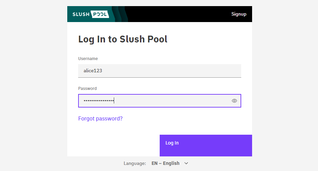Click the Log In to Slush Pool heading
Image resolution: width=318 pixels, height=171 pixels.
point(123,39)
